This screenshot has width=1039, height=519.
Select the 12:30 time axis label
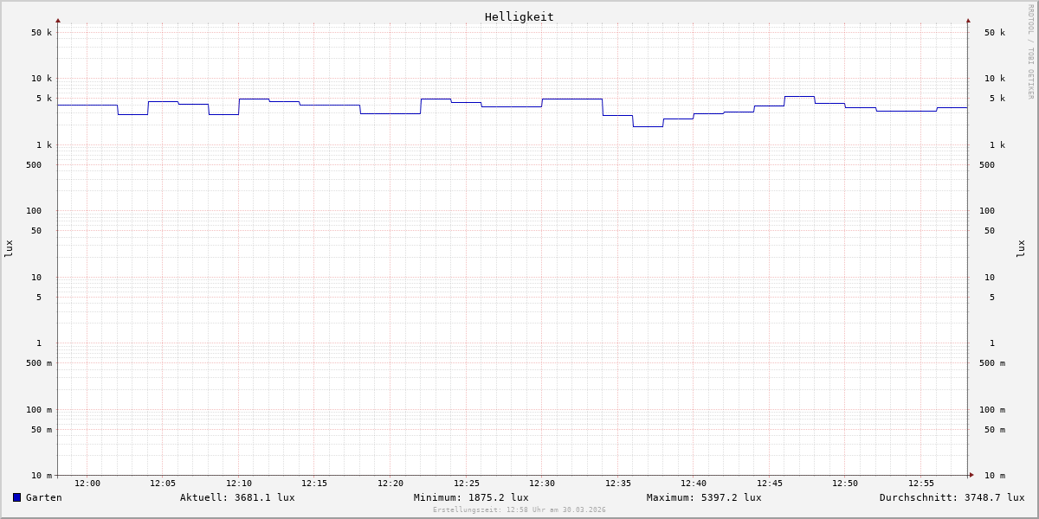[x=542, y=484]
